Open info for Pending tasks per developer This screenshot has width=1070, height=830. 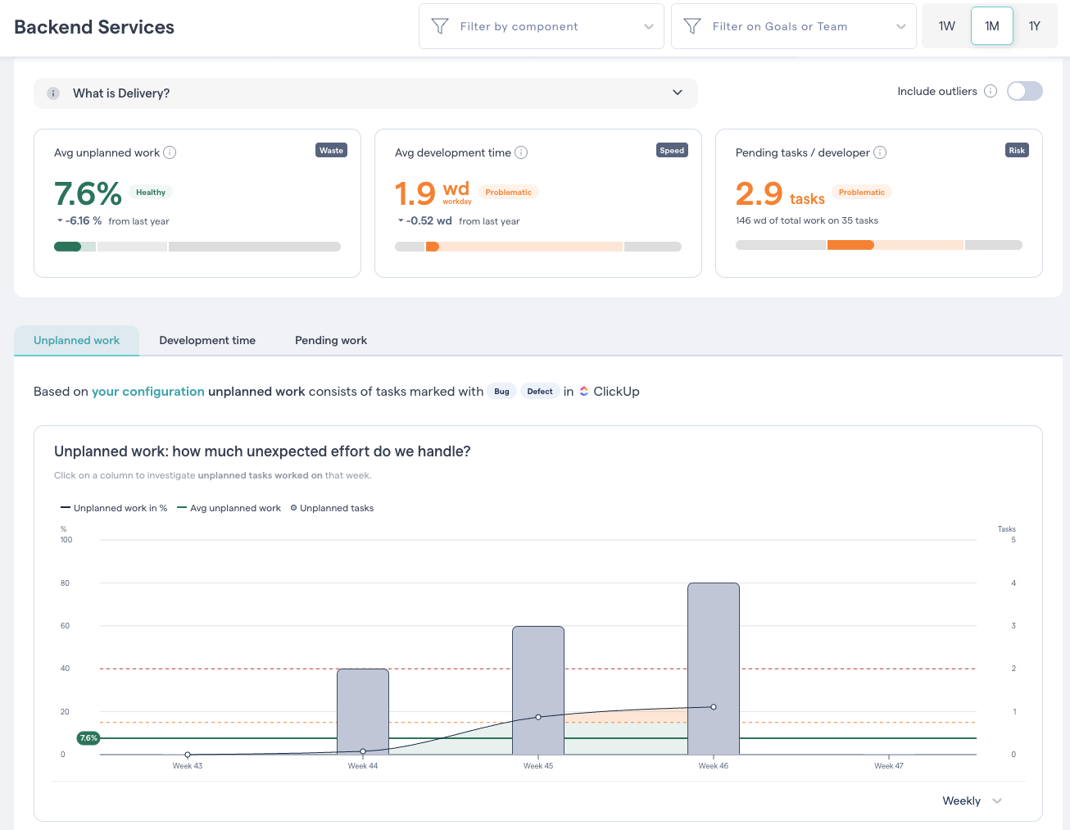pyautogui.click(x=881, y=152)
